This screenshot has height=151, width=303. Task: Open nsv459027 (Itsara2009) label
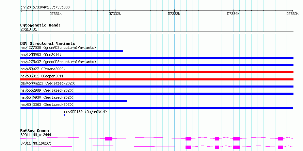click(x=43, y=69)
